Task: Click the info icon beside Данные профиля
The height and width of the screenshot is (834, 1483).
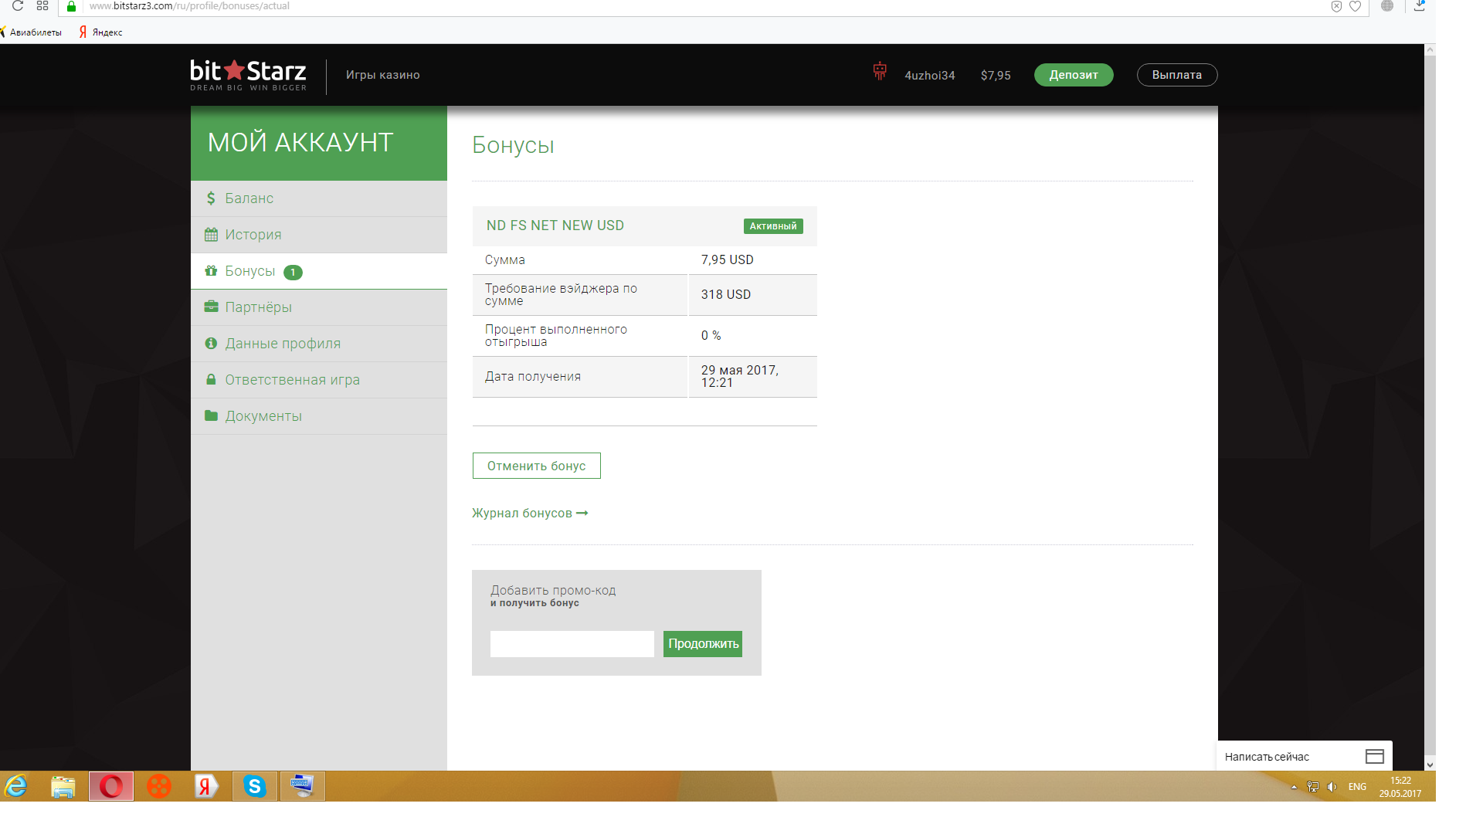Action: [211, 344]
